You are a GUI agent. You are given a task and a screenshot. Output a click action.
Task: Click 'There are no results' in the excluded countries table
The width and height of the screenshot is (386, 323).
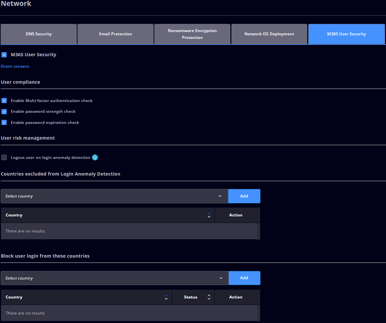coord(25,231)
